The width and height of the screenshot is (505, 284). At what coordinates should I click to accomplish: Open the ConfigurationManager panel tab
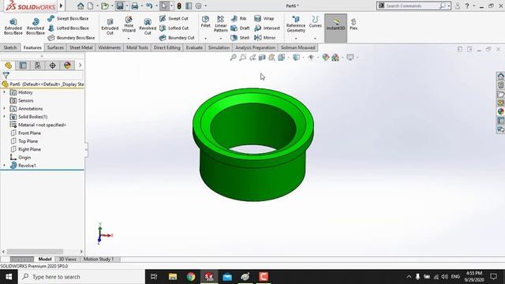(x=38, y=65)
